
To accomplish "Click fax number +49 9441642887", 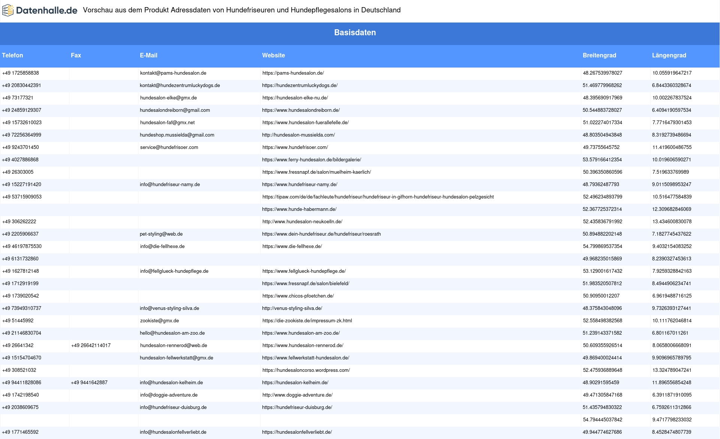I will (89, 383).
